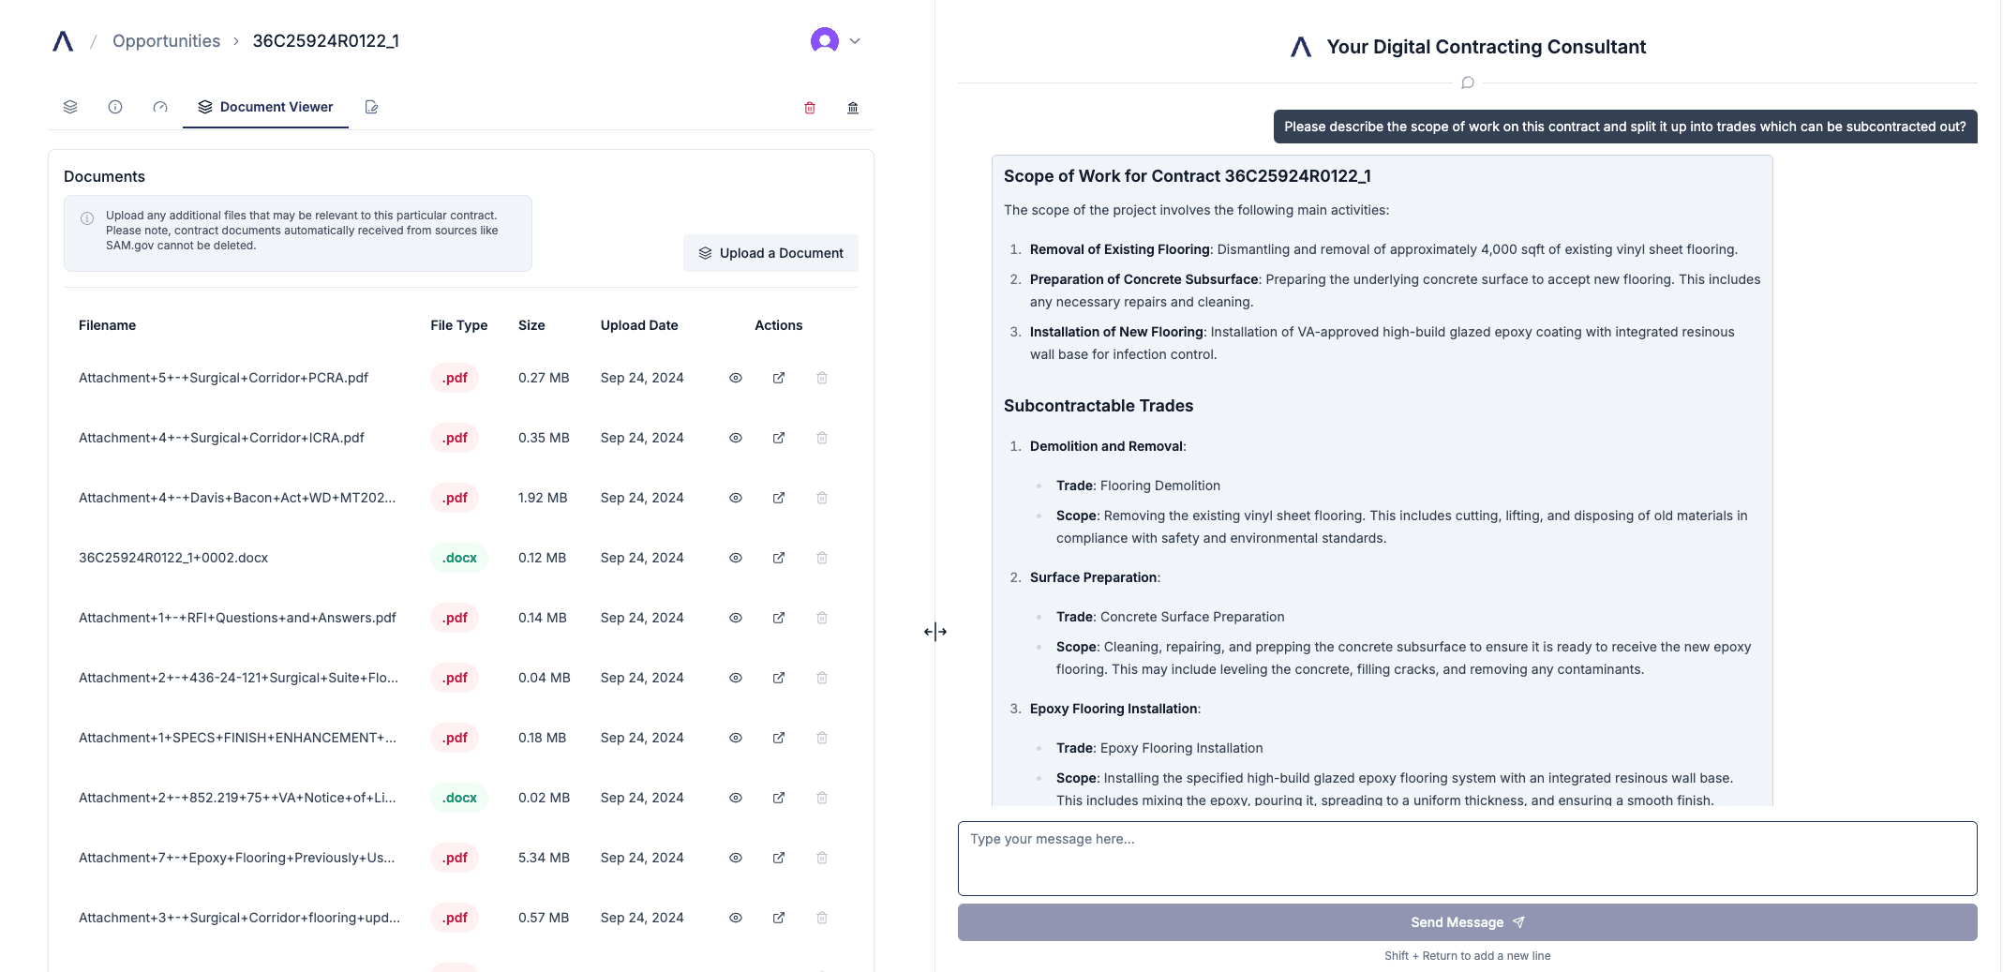Expand the account dropdown chevron
The image size is (2003, 972).
click(855, 41)
